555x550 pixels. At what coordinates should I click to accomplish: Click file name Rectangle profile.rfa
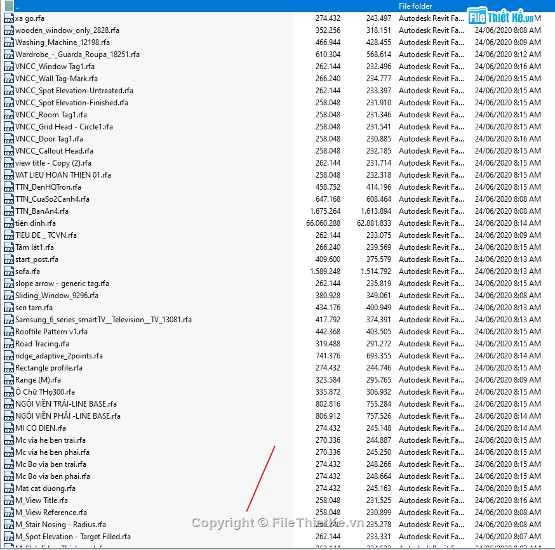49,368
